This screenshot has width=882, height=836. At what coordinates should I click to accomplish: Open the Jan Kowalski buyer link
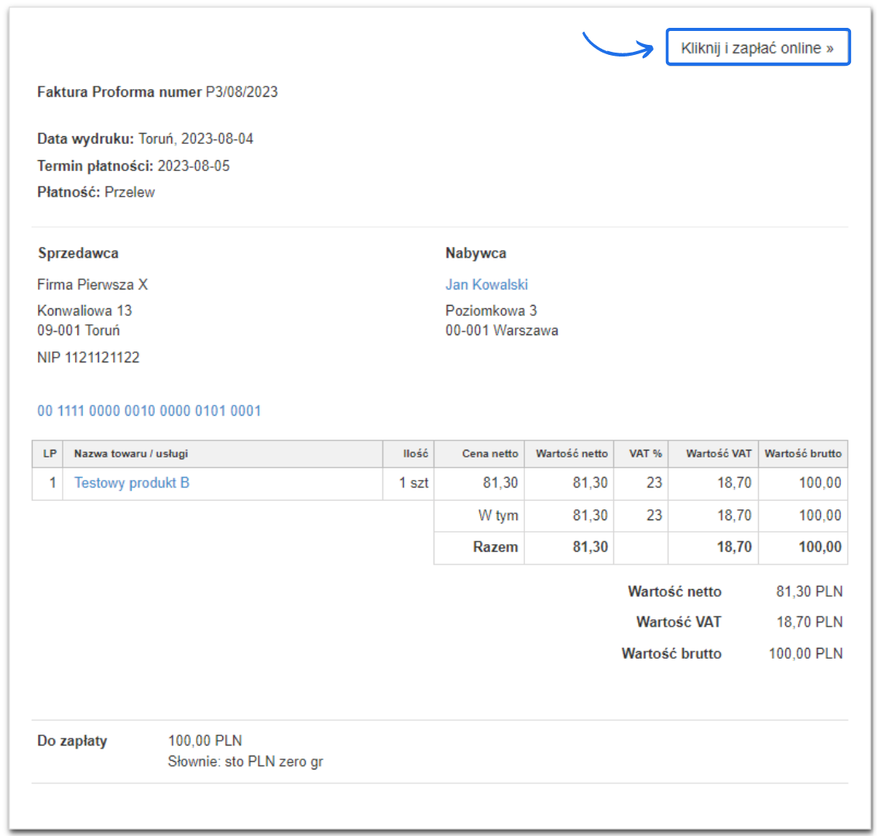[486, 285]
